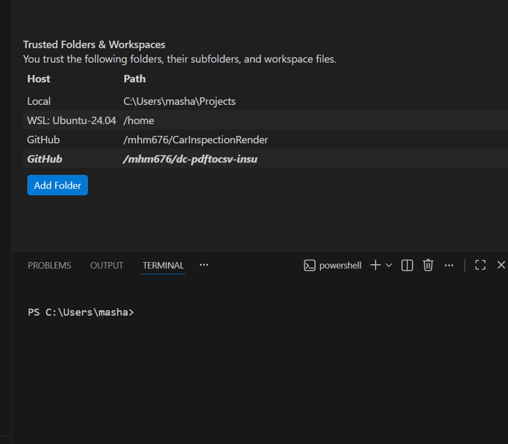
Task: Click the Path column header
Action: (134, 78)
